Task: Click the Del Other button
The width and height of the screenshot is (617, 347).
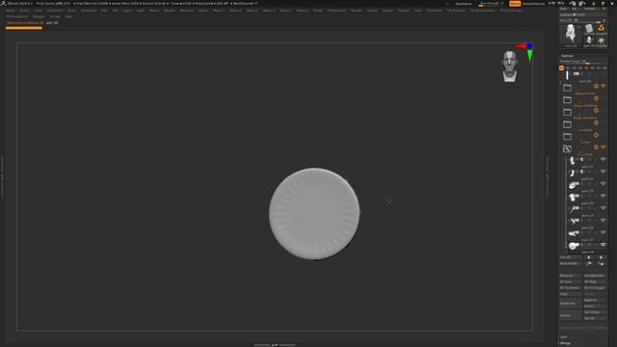Action: click(595, 312)
